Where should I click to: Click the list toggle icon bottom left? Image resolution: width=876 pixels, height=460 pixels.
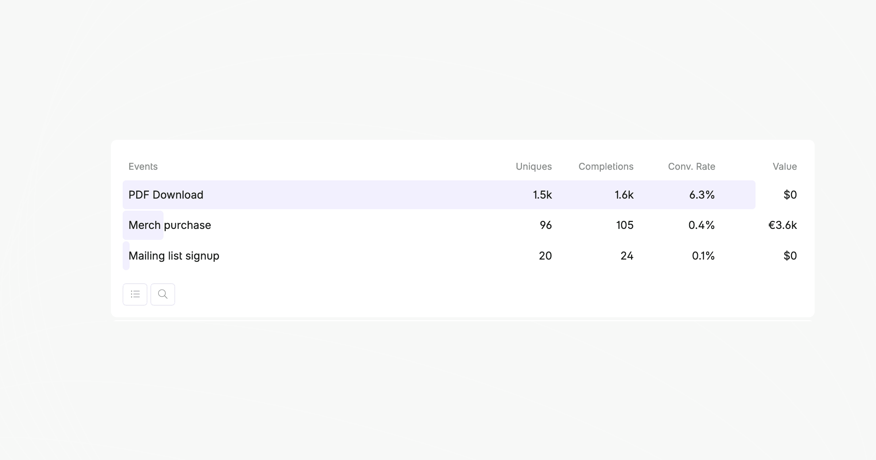pos(135,294)
